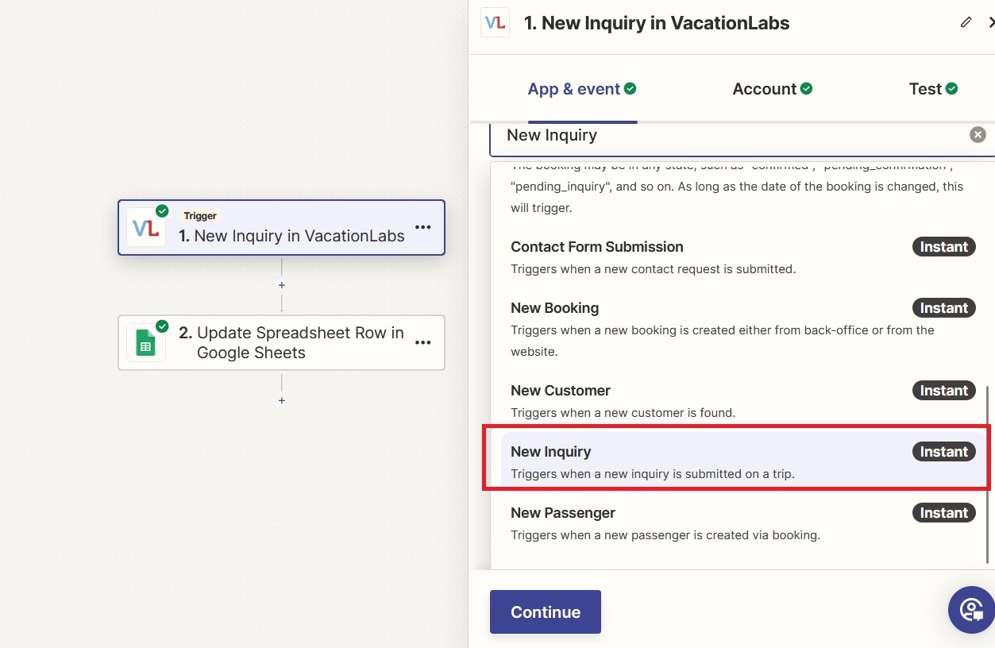Screen dimensions: 995x648
Task: Add a step between trigger and Google Sheets
Action: pos(282,285)
